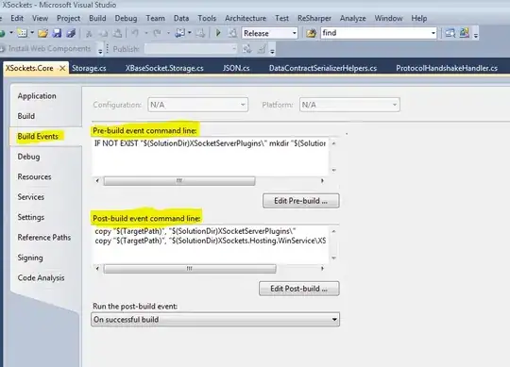
Task: Select the Code Analysis properties page
Action: tap(41, 278)
